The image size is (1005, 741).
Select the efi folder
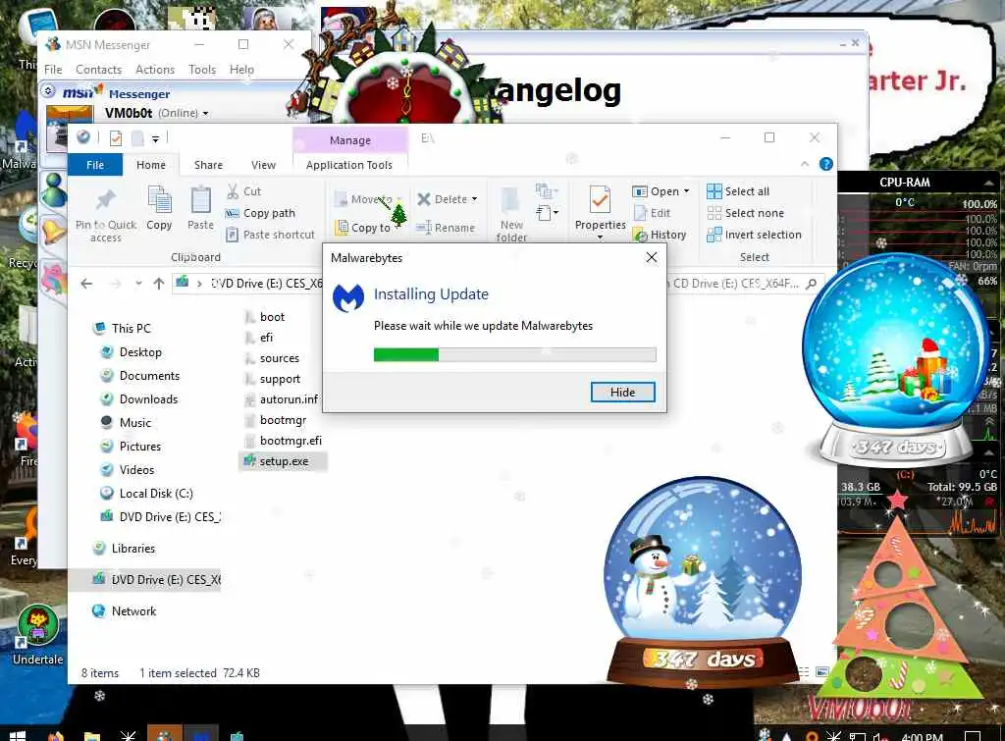[259, 338]
